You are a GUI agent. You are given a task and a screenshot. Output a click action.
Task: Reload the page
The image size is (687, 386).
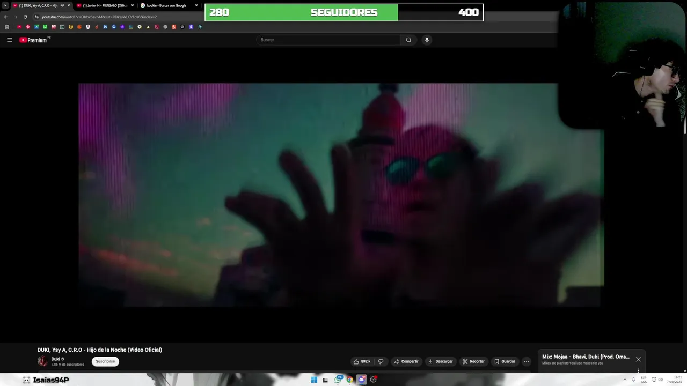[x=25, y=17]
